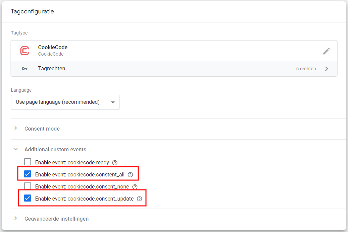Click label text Enable event: cookiecode.constent_all
The height and width of the screenshot is (232, 348).
tap(80, 175)
